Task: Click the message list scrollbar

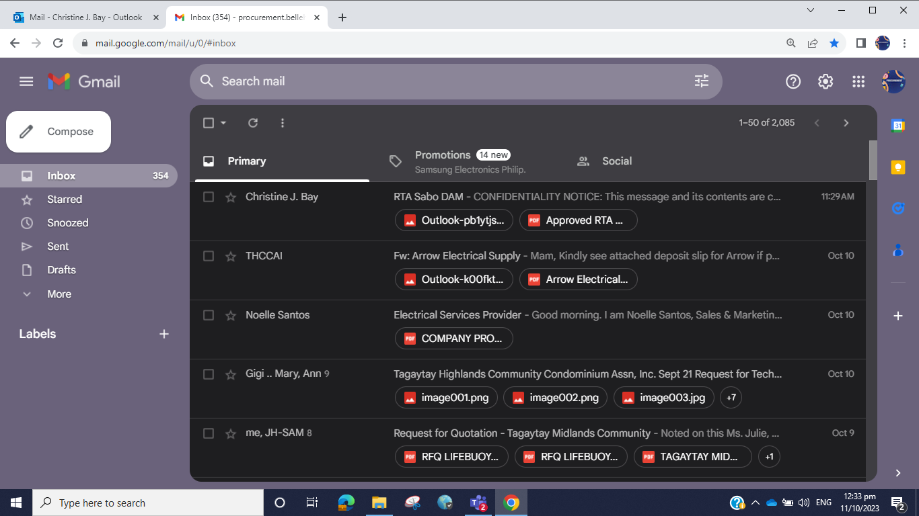Action: [873, 161]
